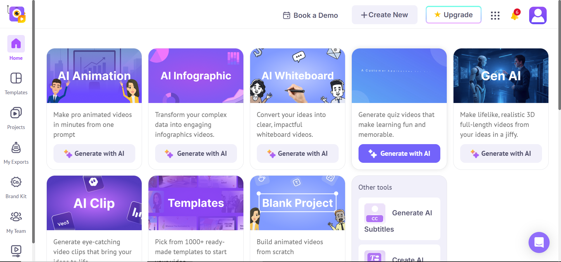The image size is (561, 262).
Task: Open My Exports in the sidebar
Action: point(16,148)
